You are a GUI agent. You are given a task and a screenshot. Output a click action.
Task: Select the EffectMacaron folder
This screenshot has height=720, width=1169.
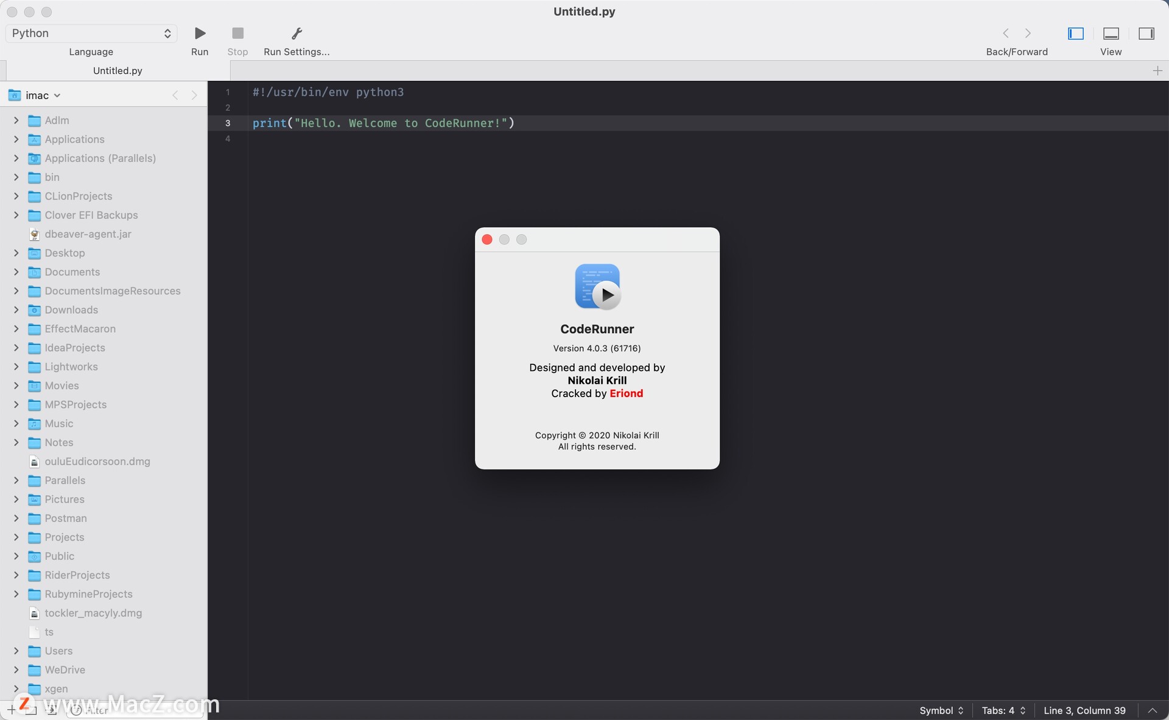[x=80, y=329]
